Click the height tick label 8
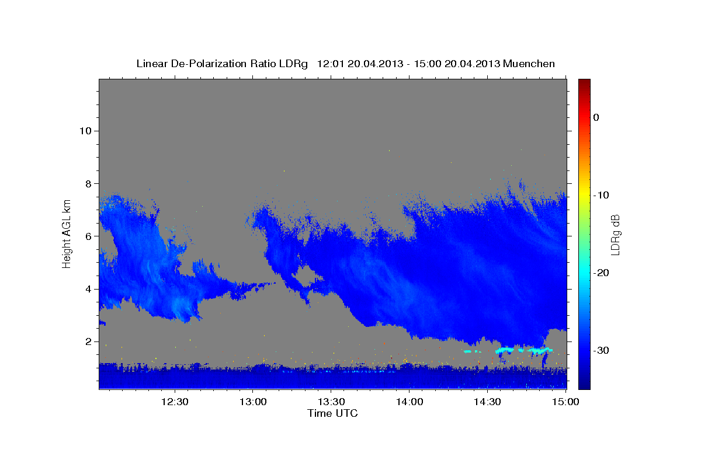 (x=88, y=183)
